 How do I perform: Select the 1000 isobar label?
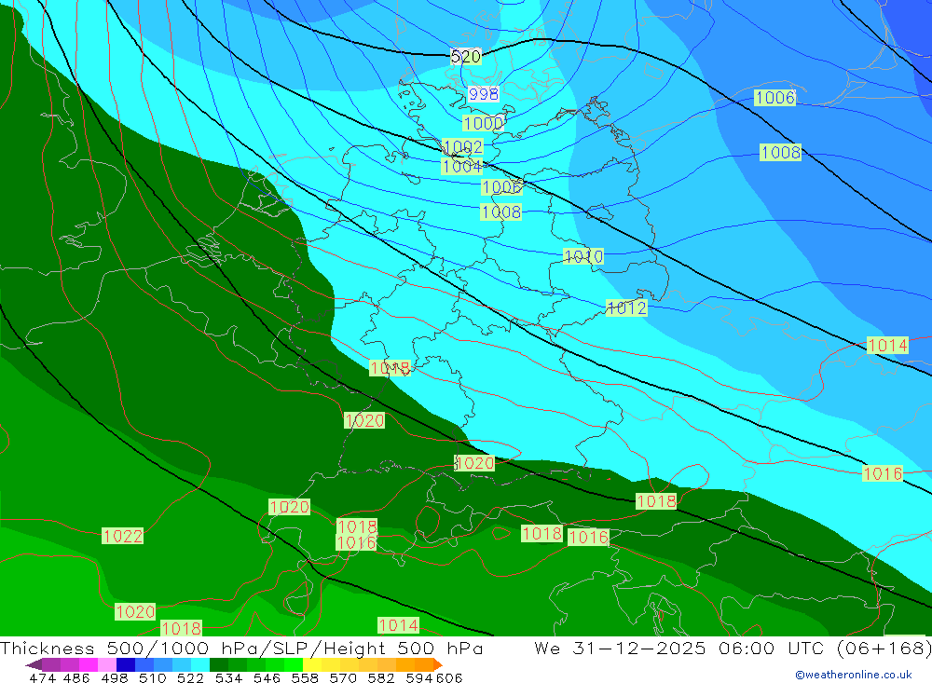click(483, 123)
